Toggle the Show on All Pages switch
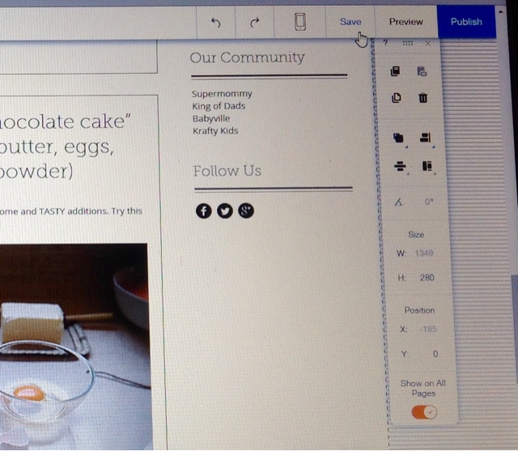 (424, 412)
